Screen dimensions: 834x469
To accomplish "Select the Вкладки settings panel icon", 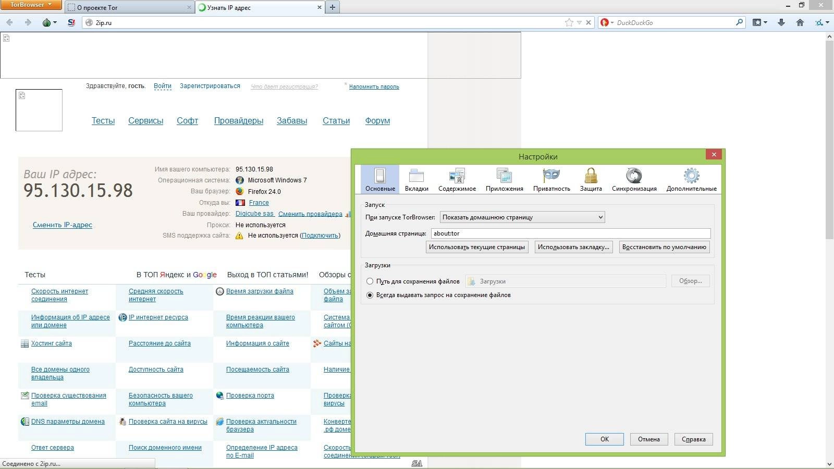I will [416, 179].
